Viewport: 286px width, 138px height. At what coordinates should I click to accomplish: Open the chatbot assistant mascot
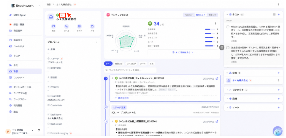coord(277,131)
